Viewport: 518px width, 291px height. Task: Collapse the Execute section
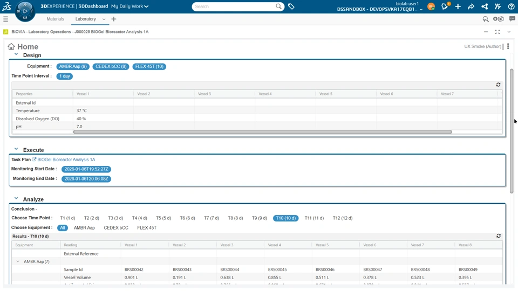16,149
